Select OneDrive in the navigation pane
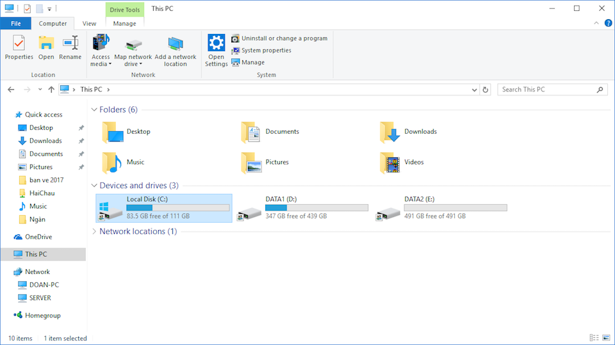The image size is (615, 345). 38,237
